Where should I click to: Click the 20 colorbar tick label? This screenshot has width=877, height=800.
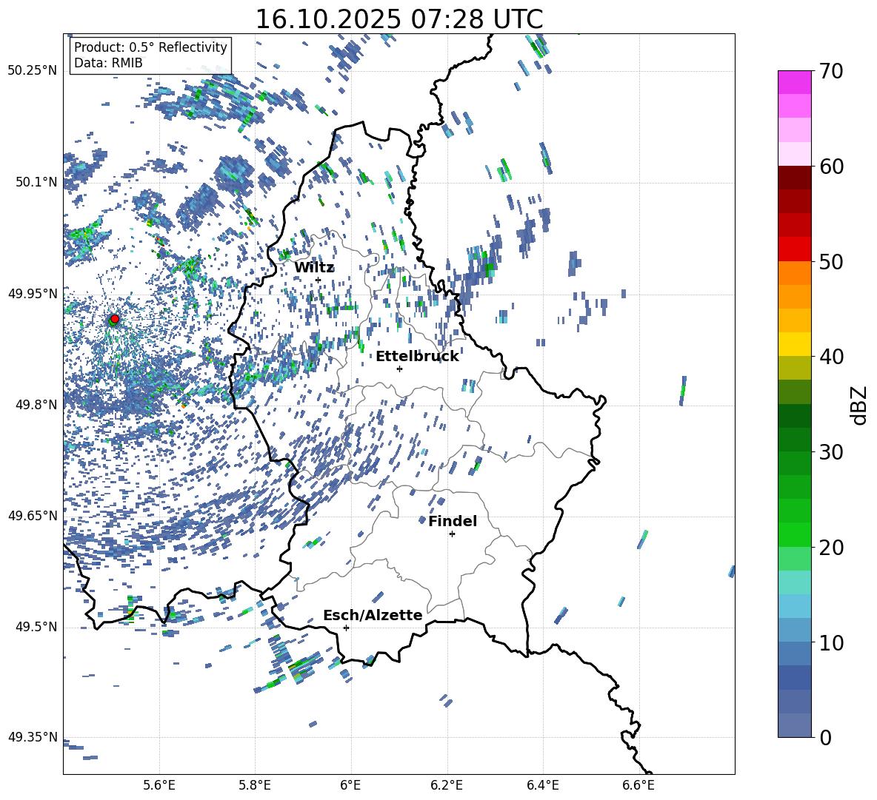click(x=831, y=548)
